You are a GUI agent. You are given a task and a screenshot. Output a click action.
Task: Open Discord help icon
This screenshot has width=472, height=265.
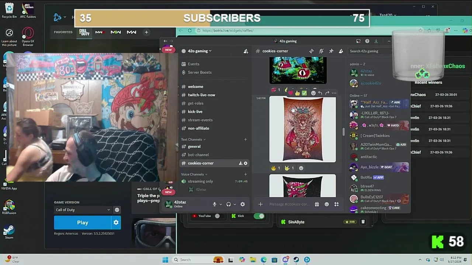coord(367,41)
